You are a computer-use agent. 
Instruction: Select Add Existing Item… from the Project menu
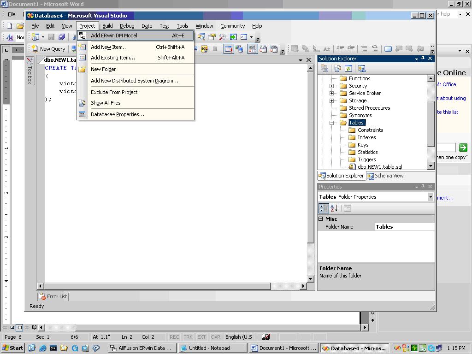(135, 58)
